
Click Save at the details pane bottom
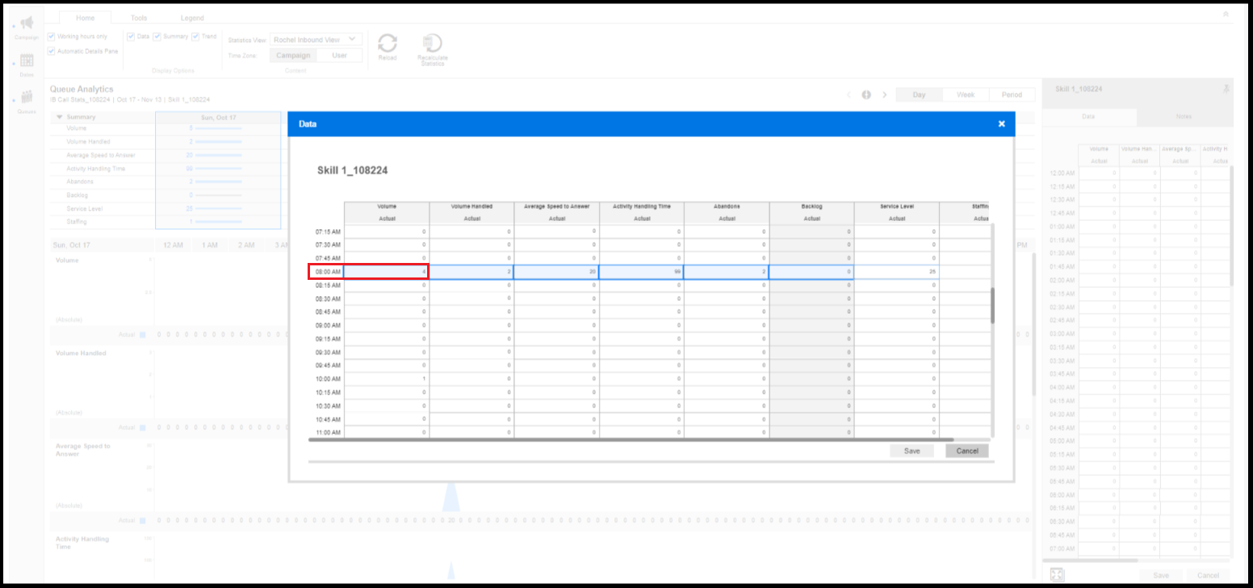pyautogui.click(x=1161, y=575)
